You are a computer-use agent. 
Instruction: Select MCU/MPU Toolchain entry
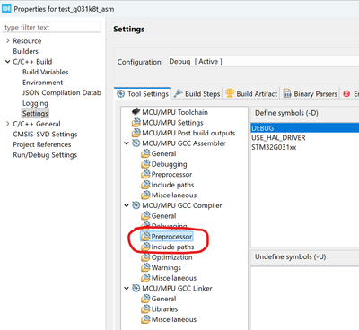175,112
